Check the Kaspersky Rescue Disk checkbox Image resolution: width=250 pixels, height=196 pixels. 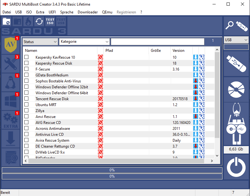(27, 63)
